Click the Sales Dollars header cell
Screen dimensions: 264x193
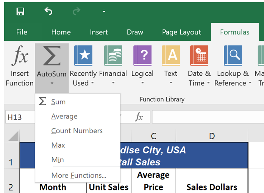[212, 181]
